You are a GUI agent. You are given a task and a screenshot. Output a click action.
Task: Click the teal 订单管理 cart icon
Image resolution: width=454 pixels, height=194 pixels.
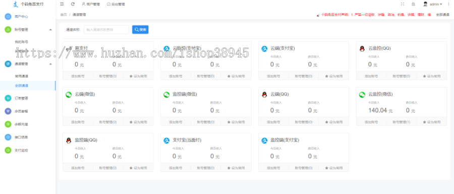8,99
